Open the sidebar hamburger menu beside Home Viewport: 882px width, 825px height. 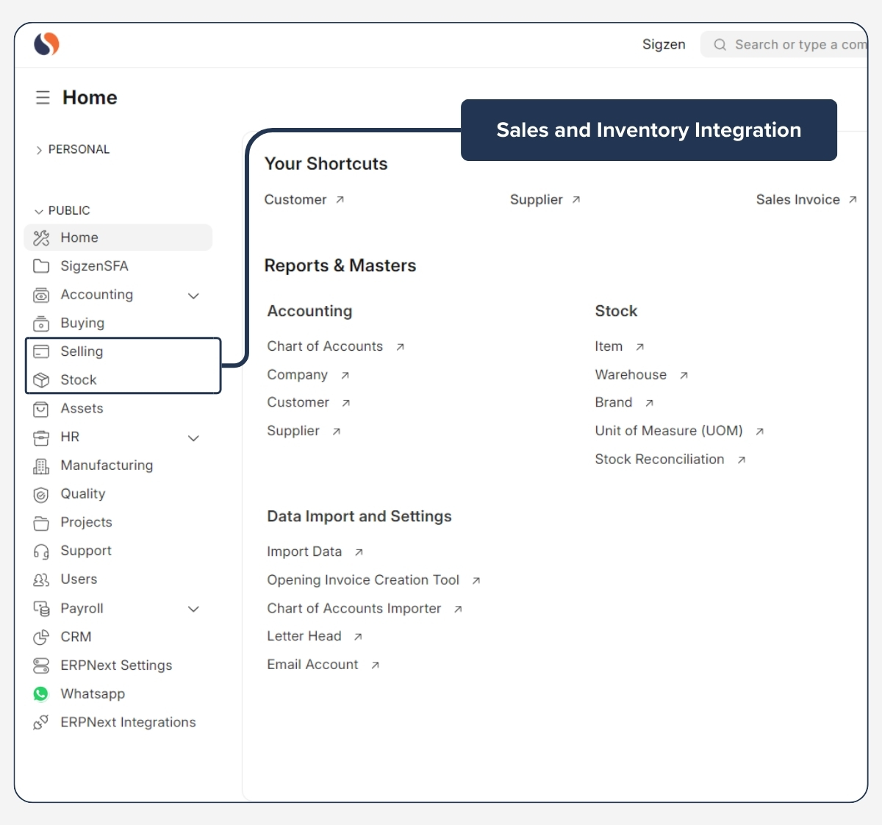(x=42, y=96)
